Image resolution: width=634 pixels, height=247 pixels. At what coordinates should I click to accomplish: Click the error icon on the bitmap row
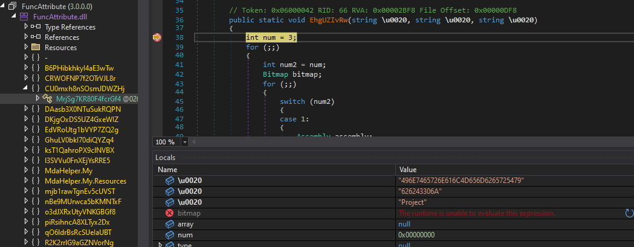click(x=169, y=213)
